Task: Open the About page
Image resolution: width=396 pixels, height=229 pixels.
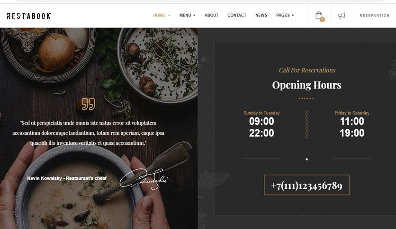Action: (x=211, y=16)
